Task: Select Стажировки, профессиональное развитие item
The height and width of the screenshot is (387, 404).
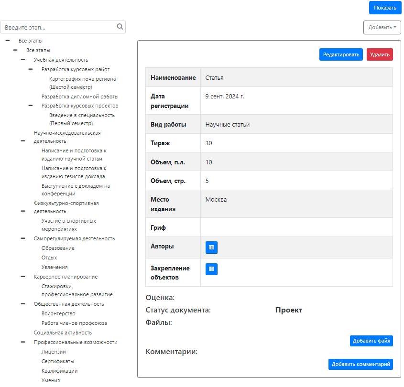Action: pos(77,290)
